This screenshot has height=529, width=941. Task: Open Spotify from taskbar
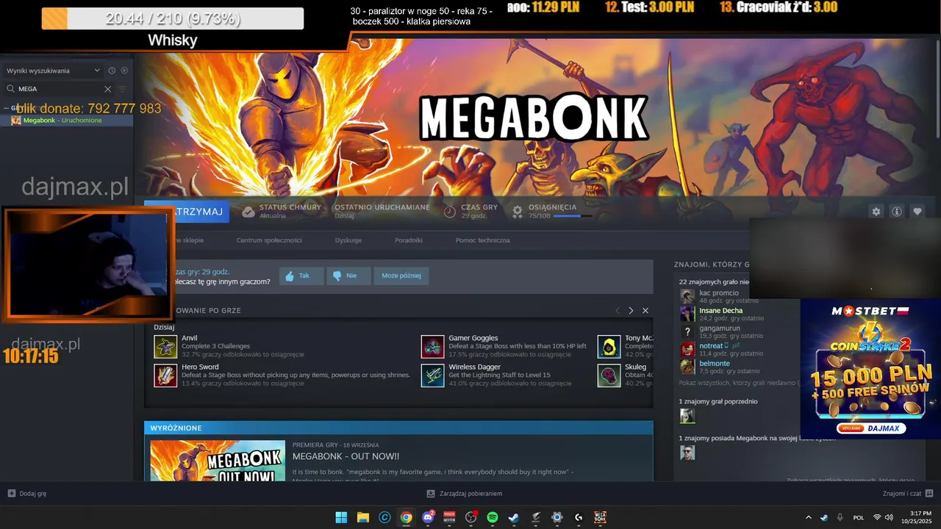click(493, 517)
